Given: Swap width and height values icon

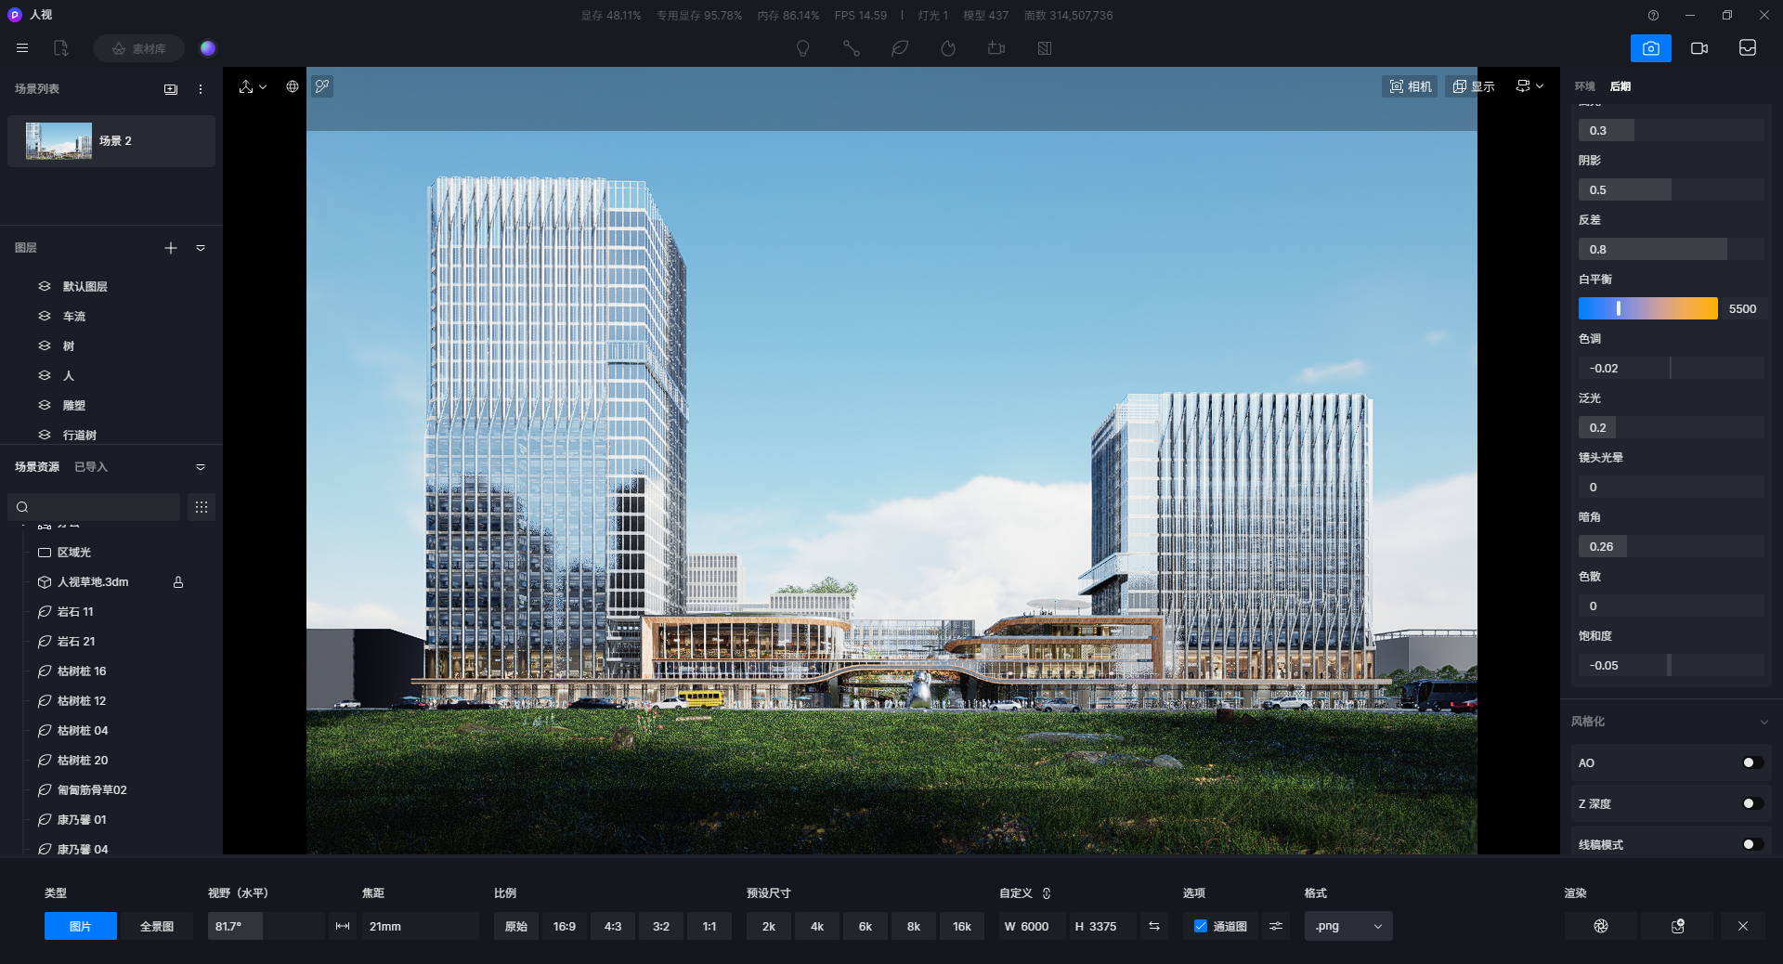Looking at the screenshot, I should [x=1153, y=926].
